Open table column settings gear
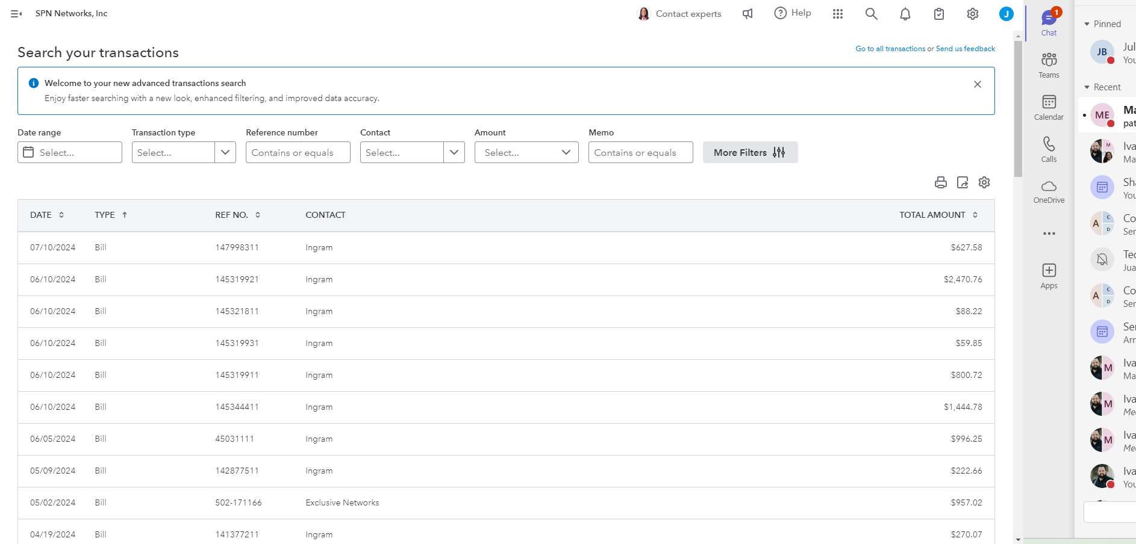This screenshot has height=544, width=1136. [984, 182]
